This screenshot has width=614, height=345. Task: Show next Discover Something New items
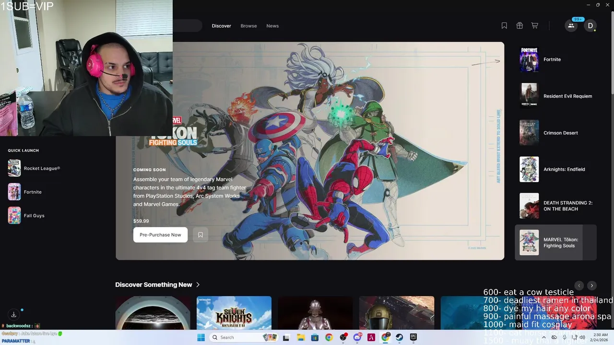click(x=592, y=286)
